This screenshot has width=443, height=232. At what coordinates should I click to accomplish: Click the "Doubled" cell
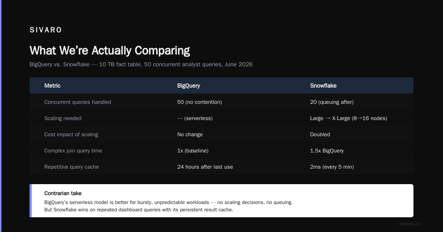pos(320,134)
